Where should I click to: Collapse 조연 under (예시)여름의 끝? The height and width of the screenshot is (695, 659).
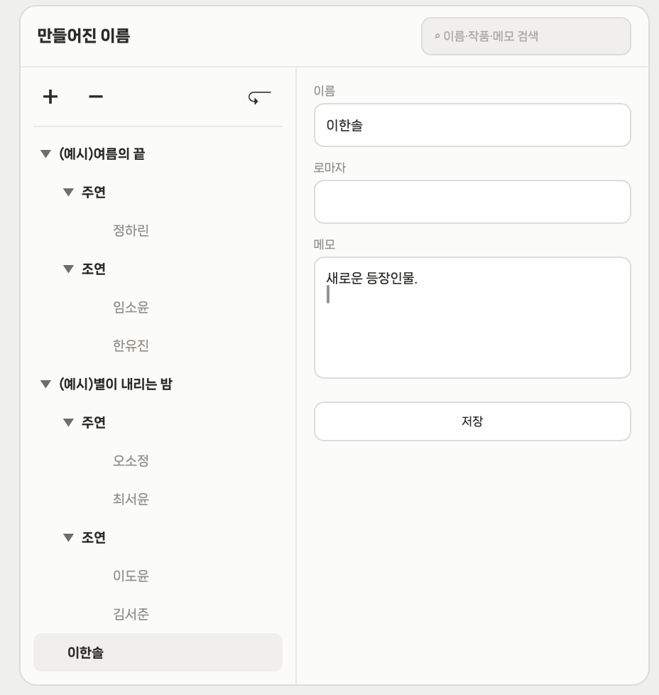(x=68, y=269)
